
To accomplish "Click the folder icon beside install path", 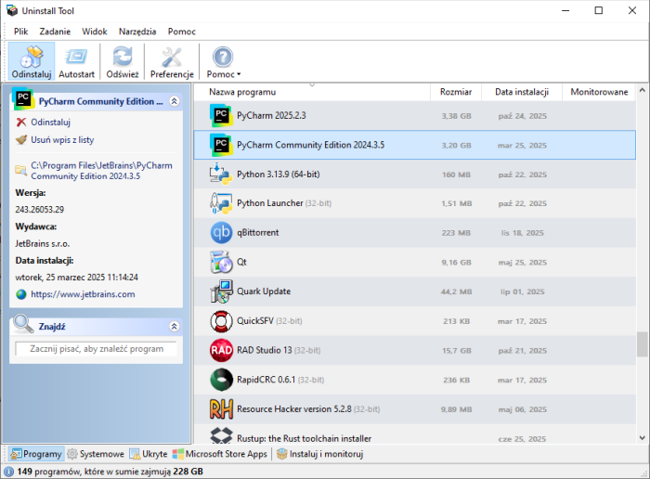I will pyautogui.click(x=20, y=170).
